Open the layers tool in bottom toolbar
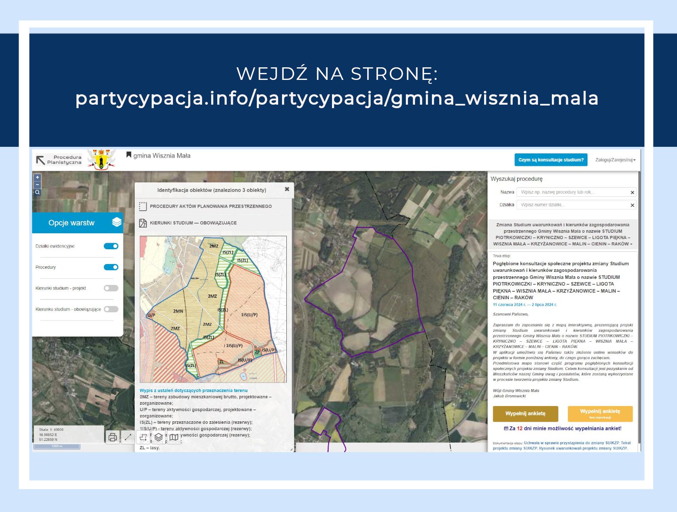 pos(159,437)
